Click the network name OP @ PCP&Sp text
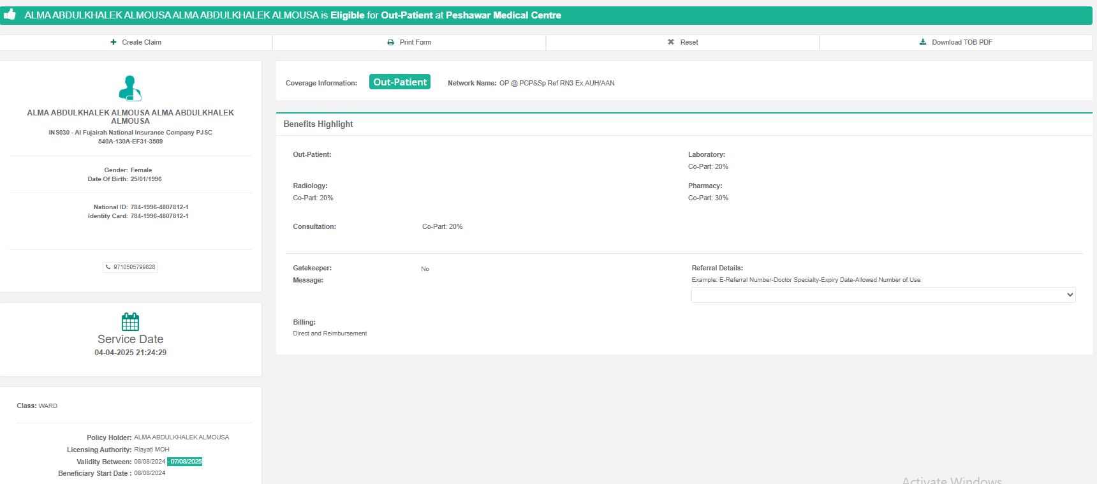1097x484 pixels. [556, 83]
